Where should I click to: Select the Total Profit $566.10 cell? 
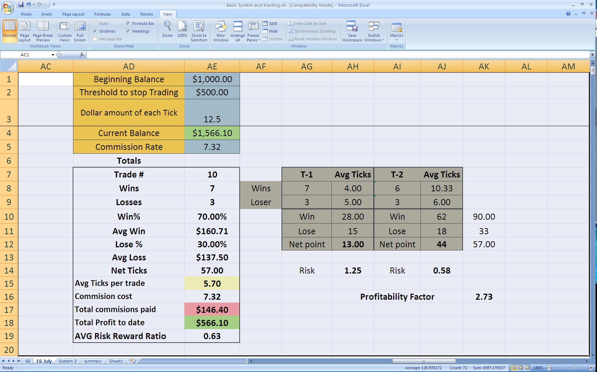tap(212, 323)
